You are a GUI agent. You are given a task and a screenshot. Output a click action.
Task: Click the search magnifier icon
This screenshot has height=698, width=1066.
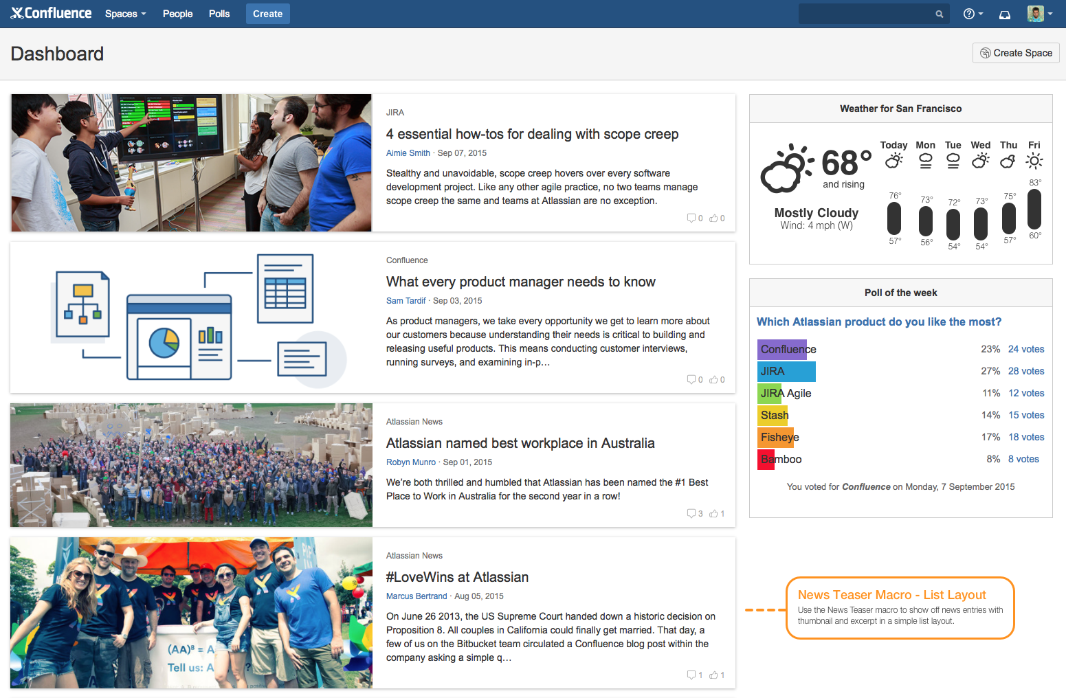(940, 14)
